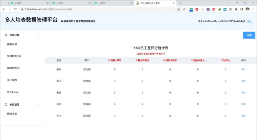
Task: Open 围观的表(0) in the sidebar
Action: point(13,68)
